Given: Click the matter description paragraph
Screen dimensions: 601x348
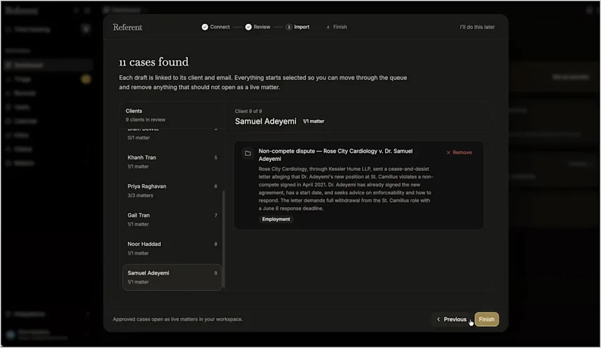Looking at the screenshot, I should pos(346,188).
